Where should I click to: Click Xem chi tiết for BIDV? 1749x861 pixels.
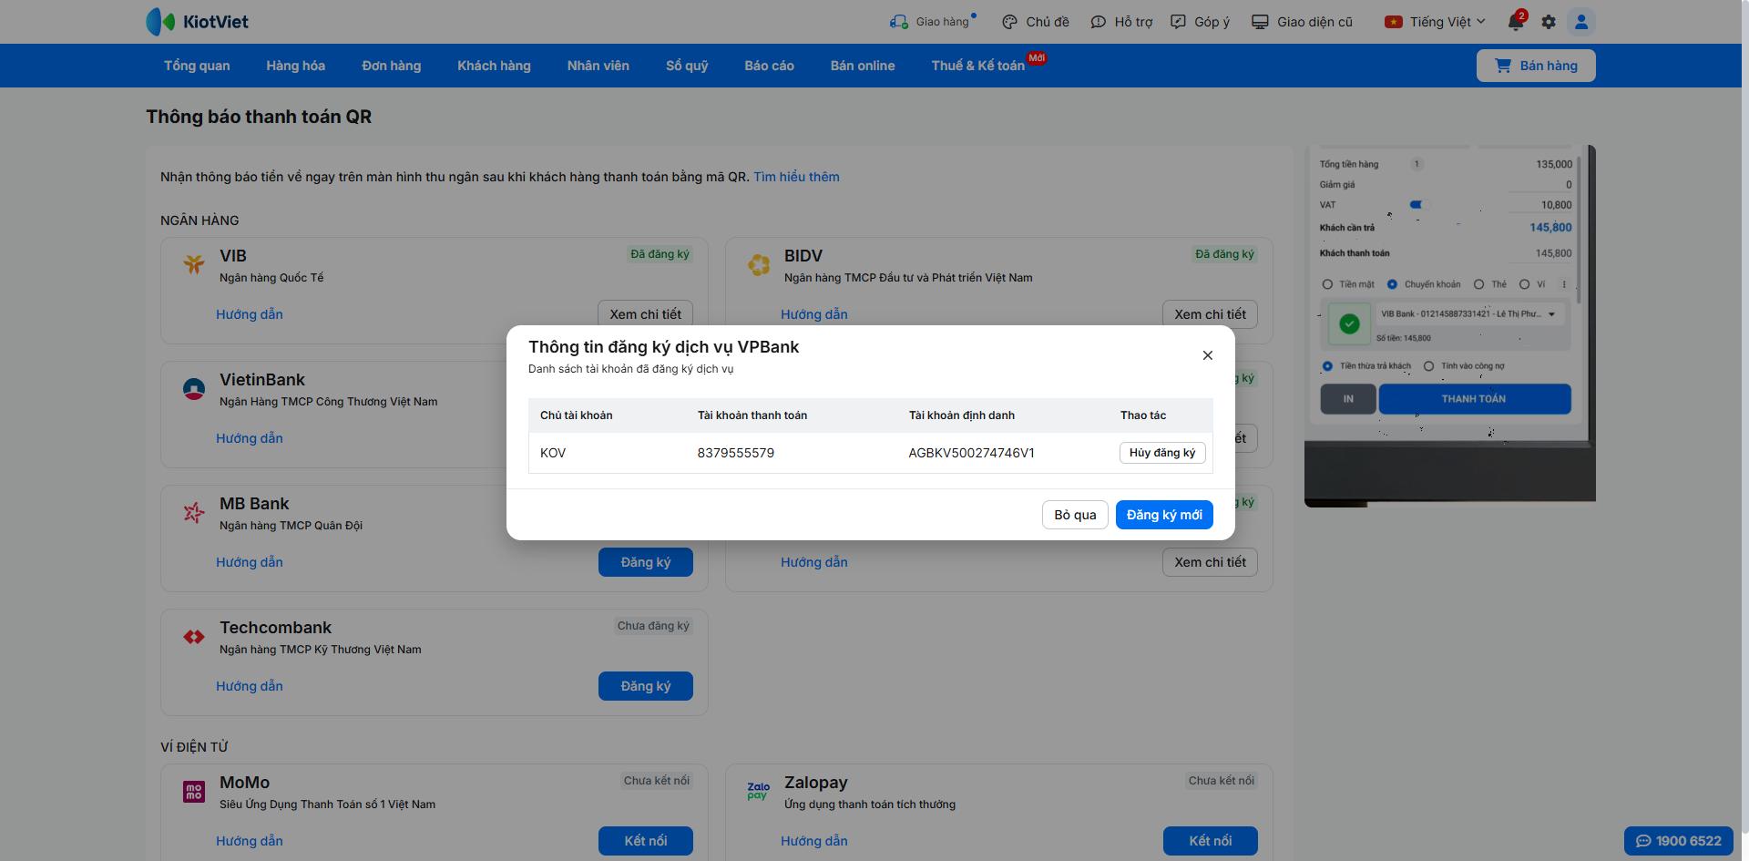[x=1211, y=314]
